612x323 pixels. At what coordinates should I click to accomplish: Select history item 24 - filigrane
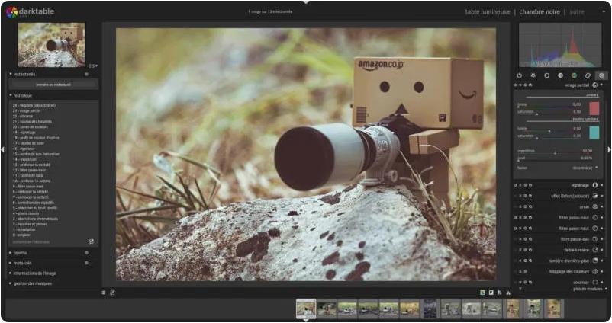tap(34, 105)
